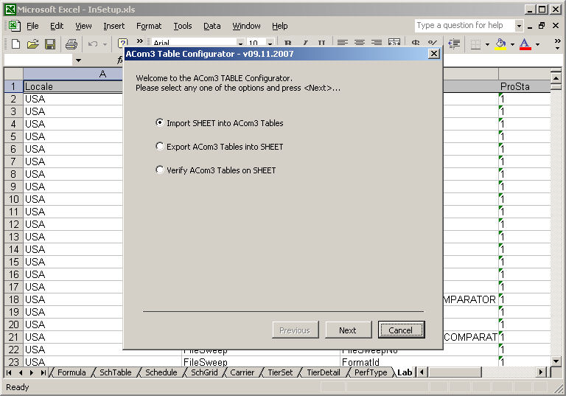Image resolution: width=566 pixels, height=396 pixels.
Task: Go to last sheet tab arrow
Action: (43, 372)
